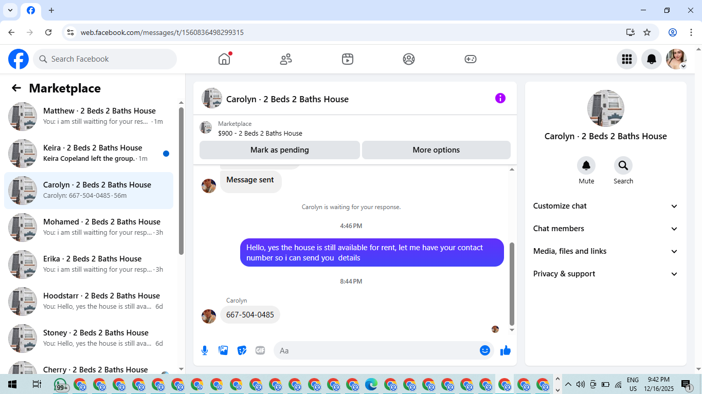702x394 pixels.
Task: Click the back arrow beside Marketplace
Action: coord(16,88)
